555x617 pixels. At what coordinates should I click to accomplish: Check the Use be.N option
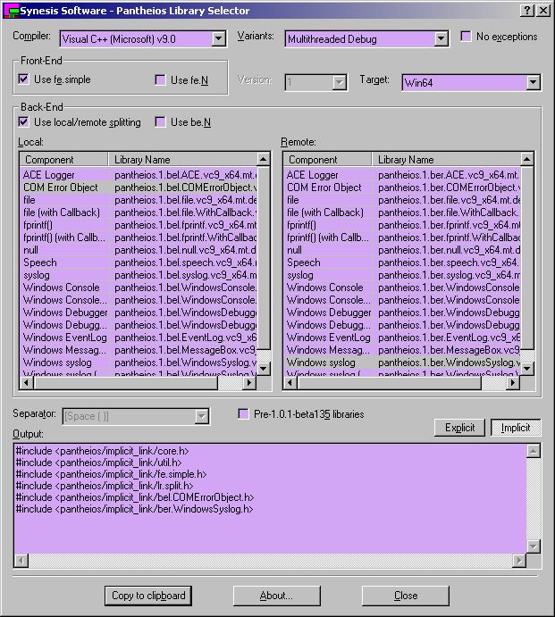coord(160,122)
